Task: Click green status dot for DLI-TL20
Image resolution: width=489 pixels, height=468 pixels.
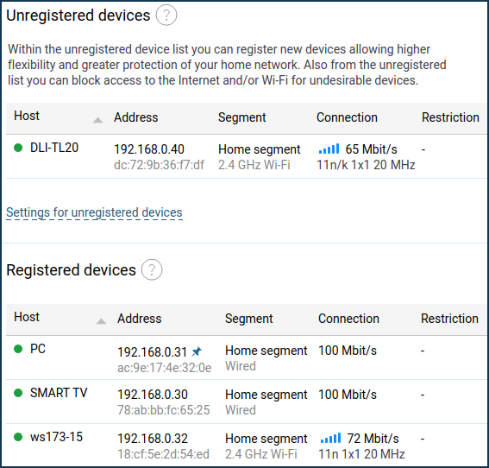Action: [18, 148]
